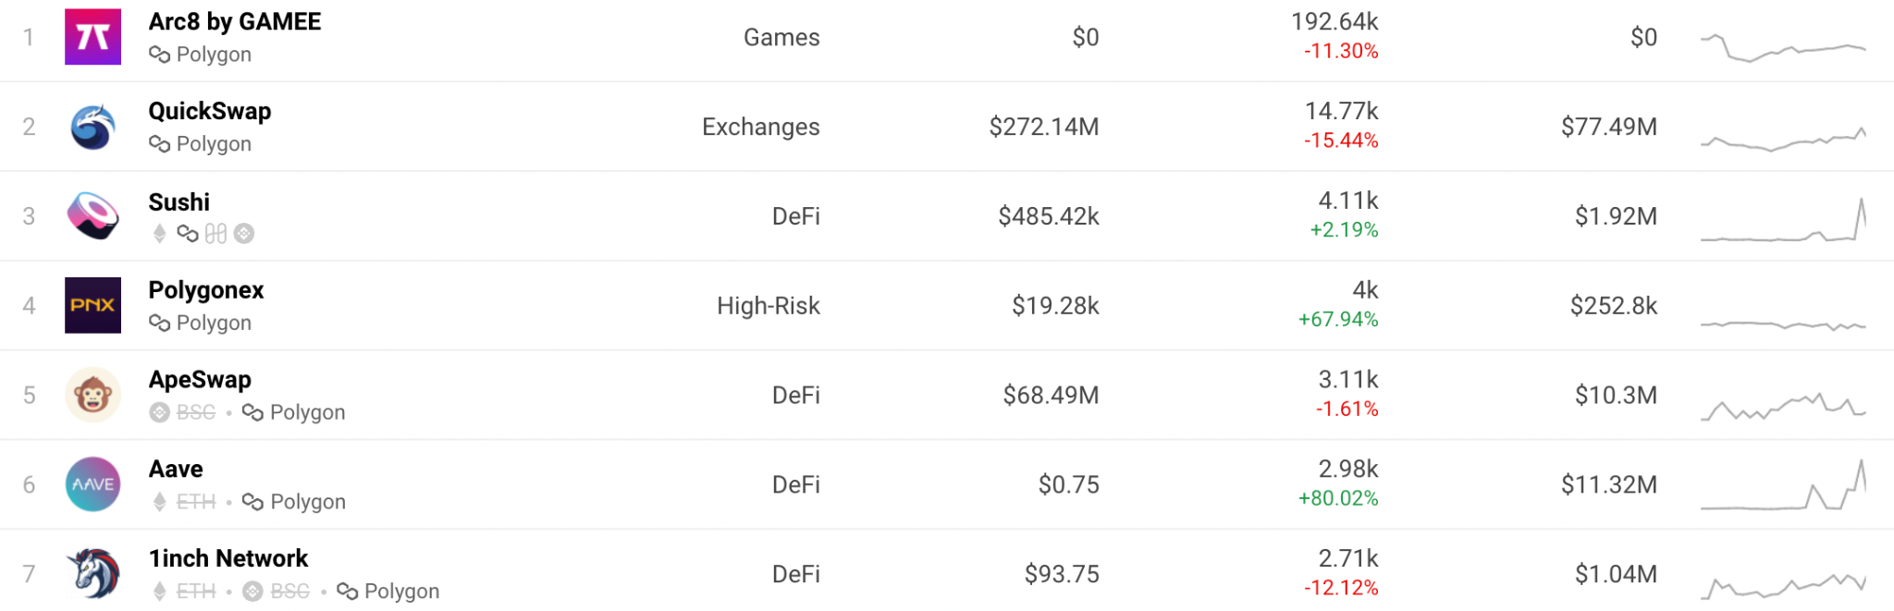The width and height of the screenshot is (1894, 611).
Task: Open the Polygonex dapp name link
Action: click(206, 290)
